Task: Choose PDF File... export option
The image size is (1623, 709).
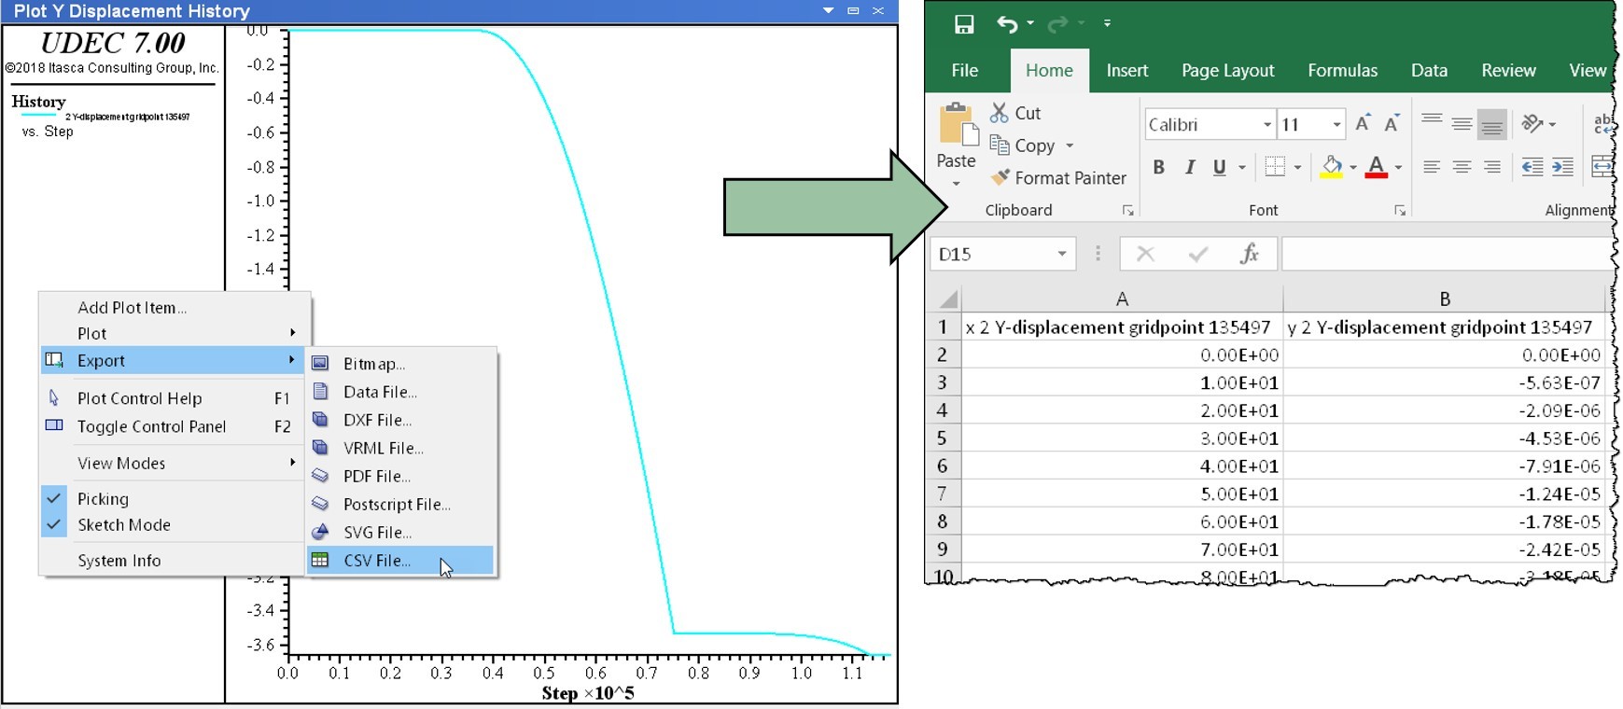Action: click(400, 476)
